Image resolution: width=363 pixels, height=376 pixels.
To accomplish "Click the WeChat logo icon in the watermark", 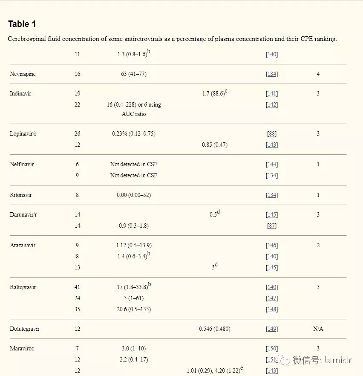I will [x=283, y=360].
